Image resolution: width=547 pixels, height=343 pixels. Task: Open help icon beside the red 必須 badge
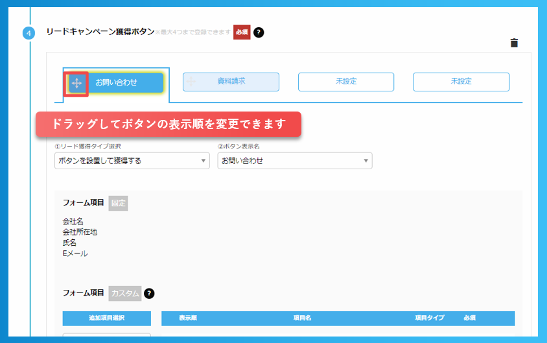coord(259,32)
